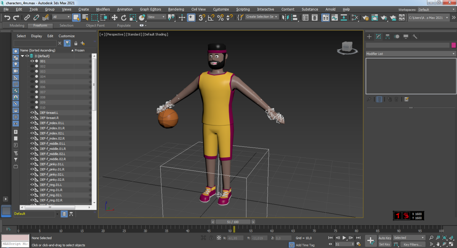The width and height of the screenshot is (457, 248).
Task: Click the ViewCube in the viewport
Action: pos(347,48)
